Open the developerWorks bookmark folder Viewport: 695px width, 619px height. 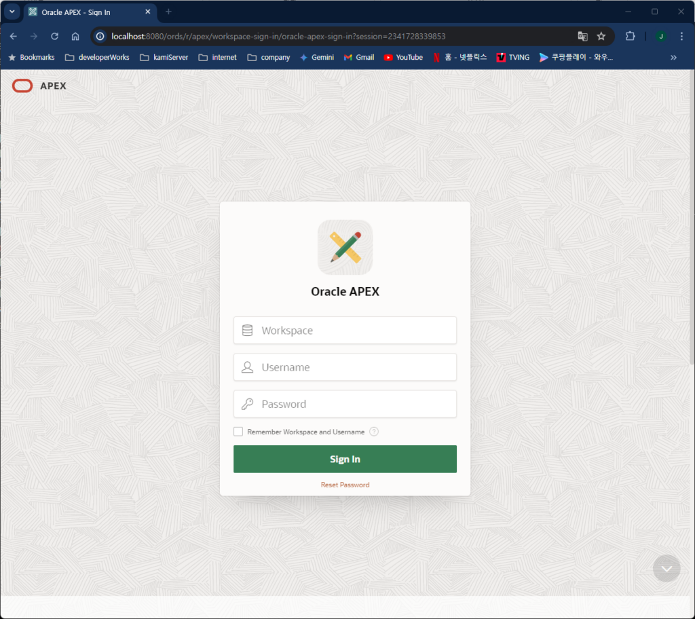coord(97,57)
